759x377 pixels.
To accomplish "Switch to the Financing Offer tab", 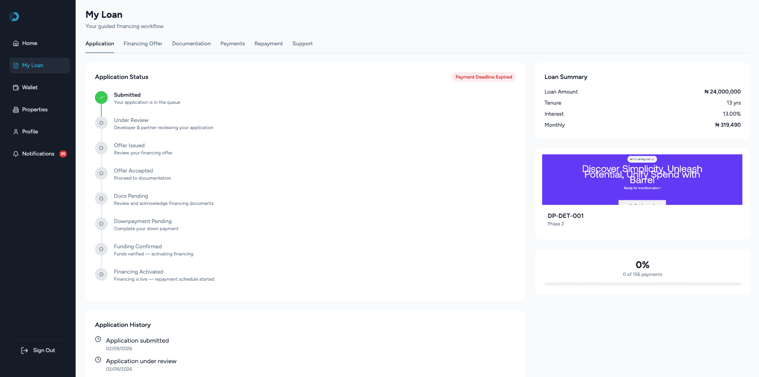I will coord(143,44).
